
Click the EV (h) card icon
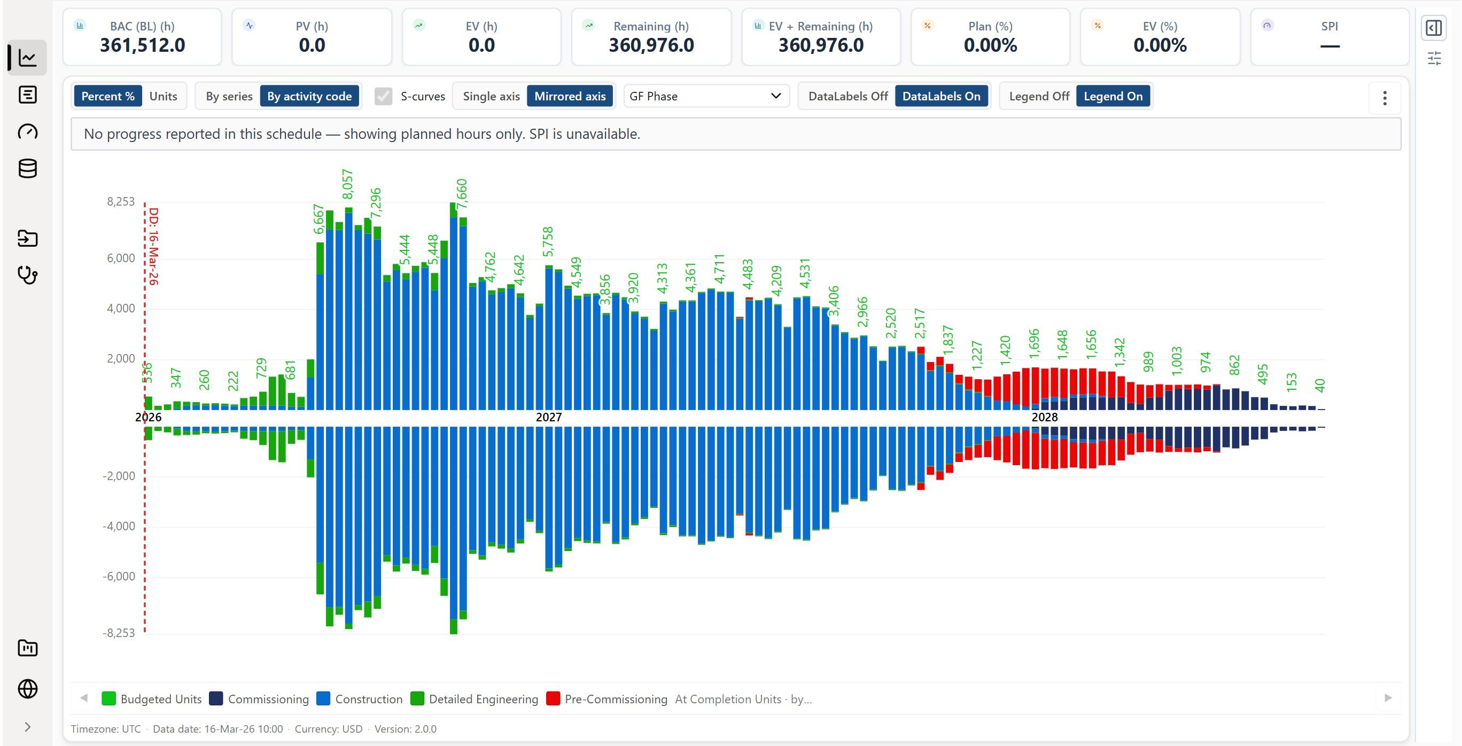pyautogui.click(x=419, y=25)
